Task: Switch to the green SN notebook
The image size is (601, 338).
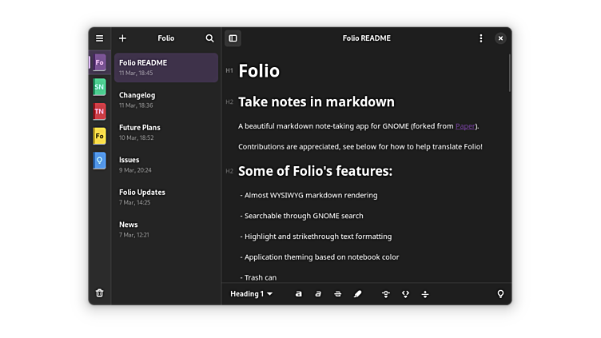Action: coord(99,87)
